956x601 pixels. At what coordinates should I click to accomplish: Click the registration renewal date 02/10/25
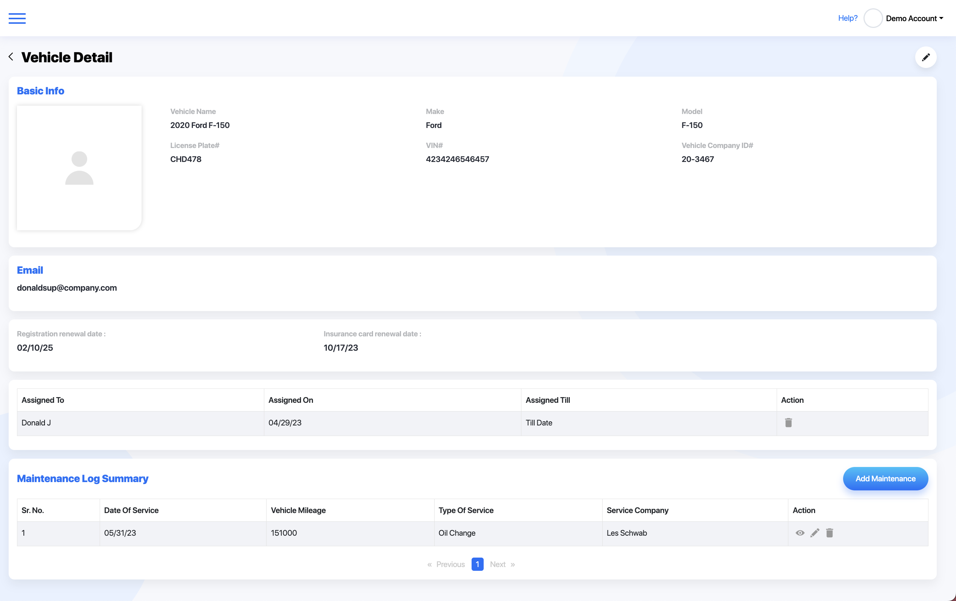(35, 348)
